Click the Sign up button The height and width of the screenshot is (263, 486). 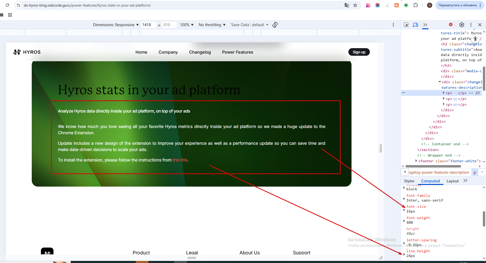tap(359, 52)
